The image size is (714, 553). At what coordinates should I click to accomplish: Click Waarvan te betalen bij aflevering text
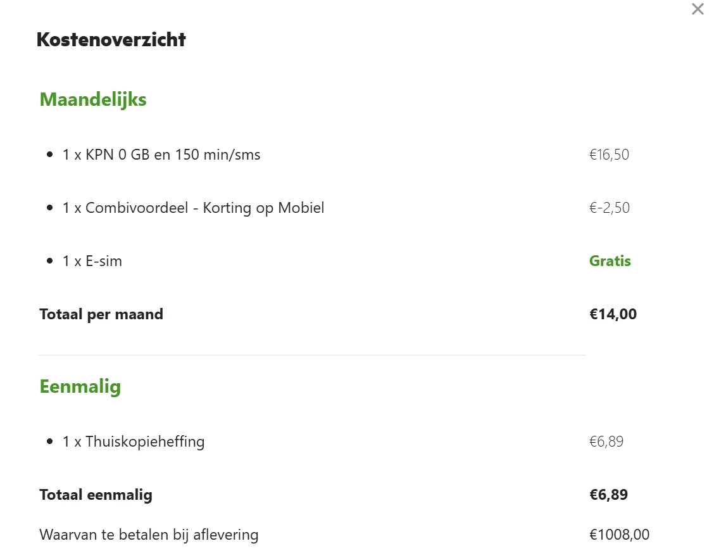coord(149,535)
